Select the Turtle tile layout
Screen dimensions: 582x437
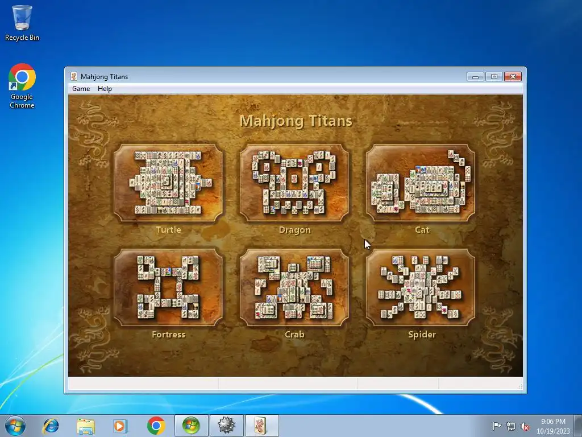pos(168,183)
